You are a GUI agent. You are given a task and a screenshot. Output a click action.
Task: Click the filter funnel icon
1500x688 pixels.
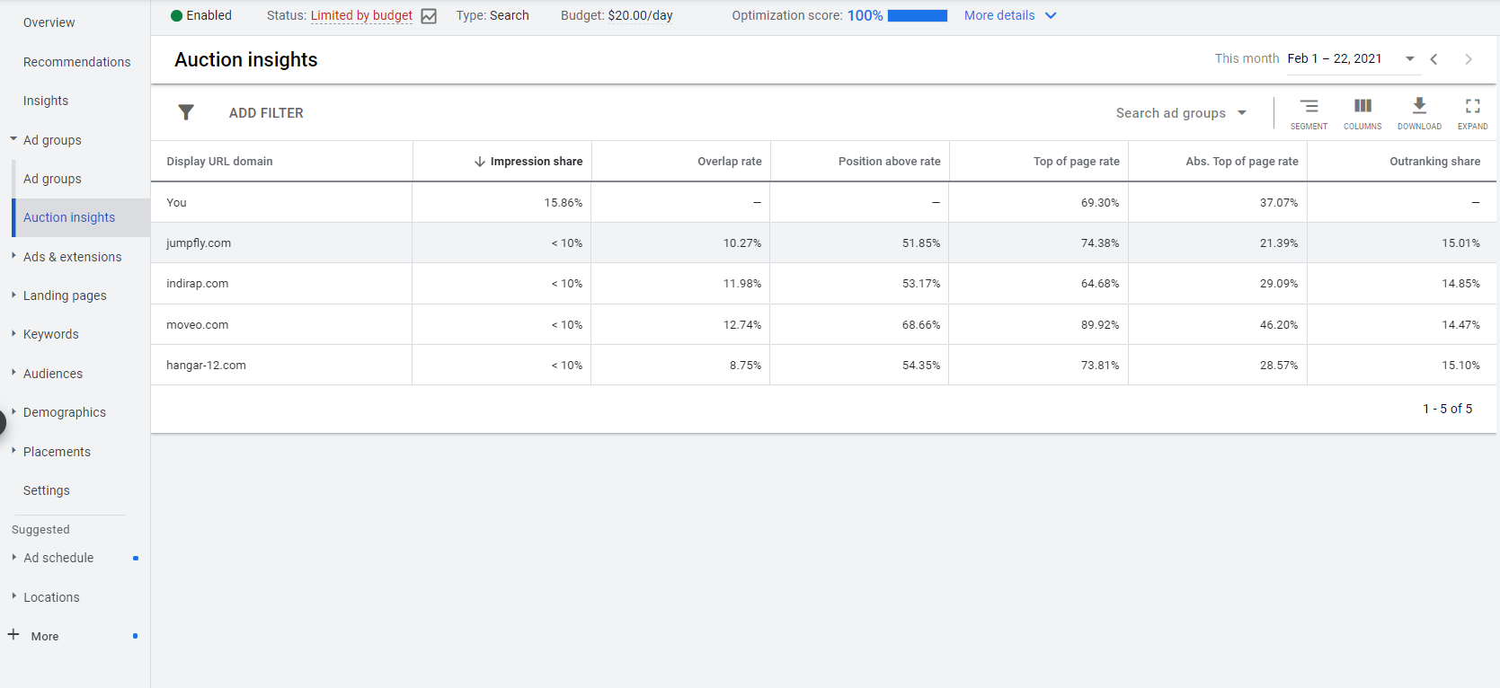coord(186,112)
